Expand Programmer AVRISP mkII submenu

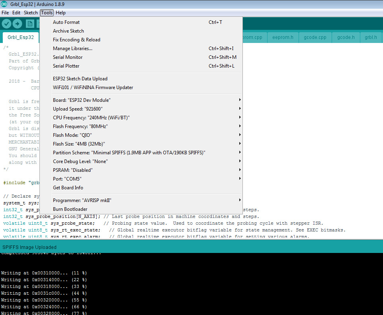pyautogui.click(x=141, y=200)
